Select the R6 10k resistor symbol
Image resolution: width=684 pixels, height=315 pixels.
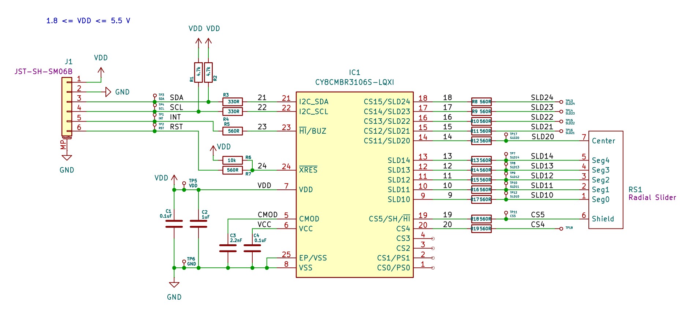233,160
